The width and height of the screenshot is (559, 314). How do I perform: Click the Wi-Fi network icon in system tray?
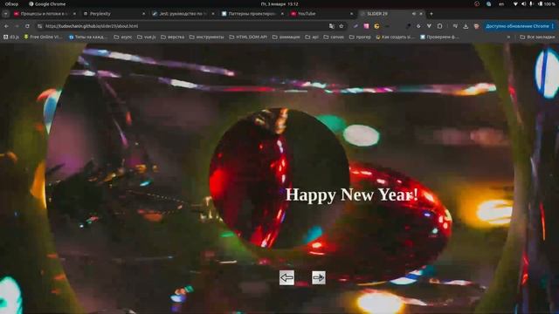515,3
